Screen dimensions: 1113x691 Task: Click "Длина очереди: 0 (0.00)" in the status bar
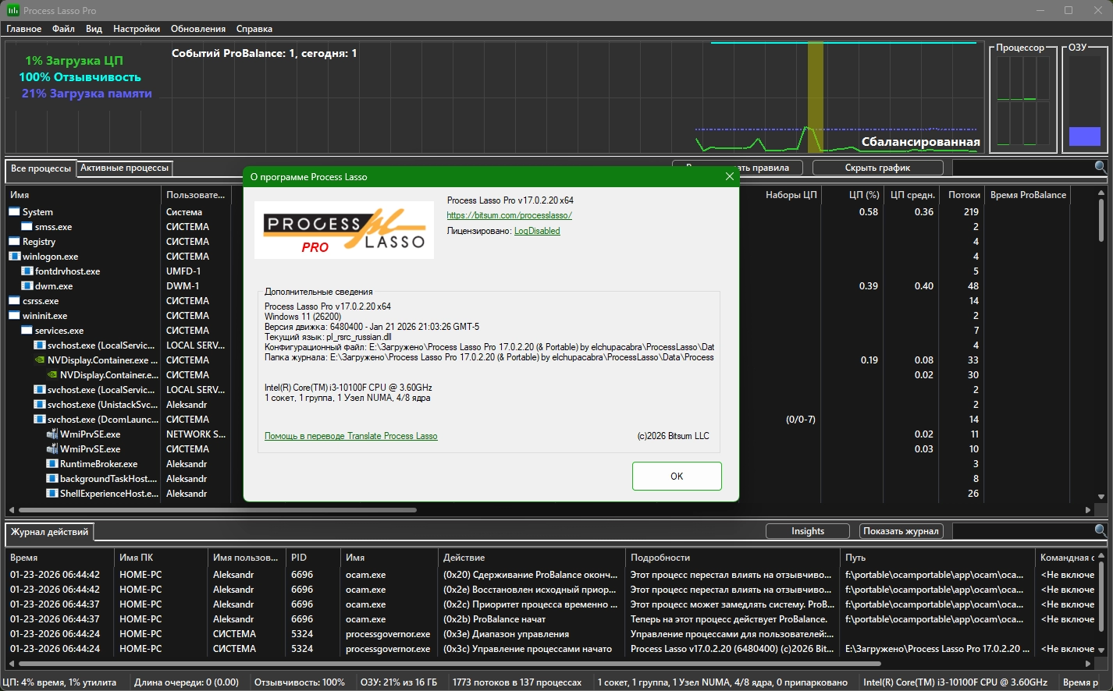187,682
